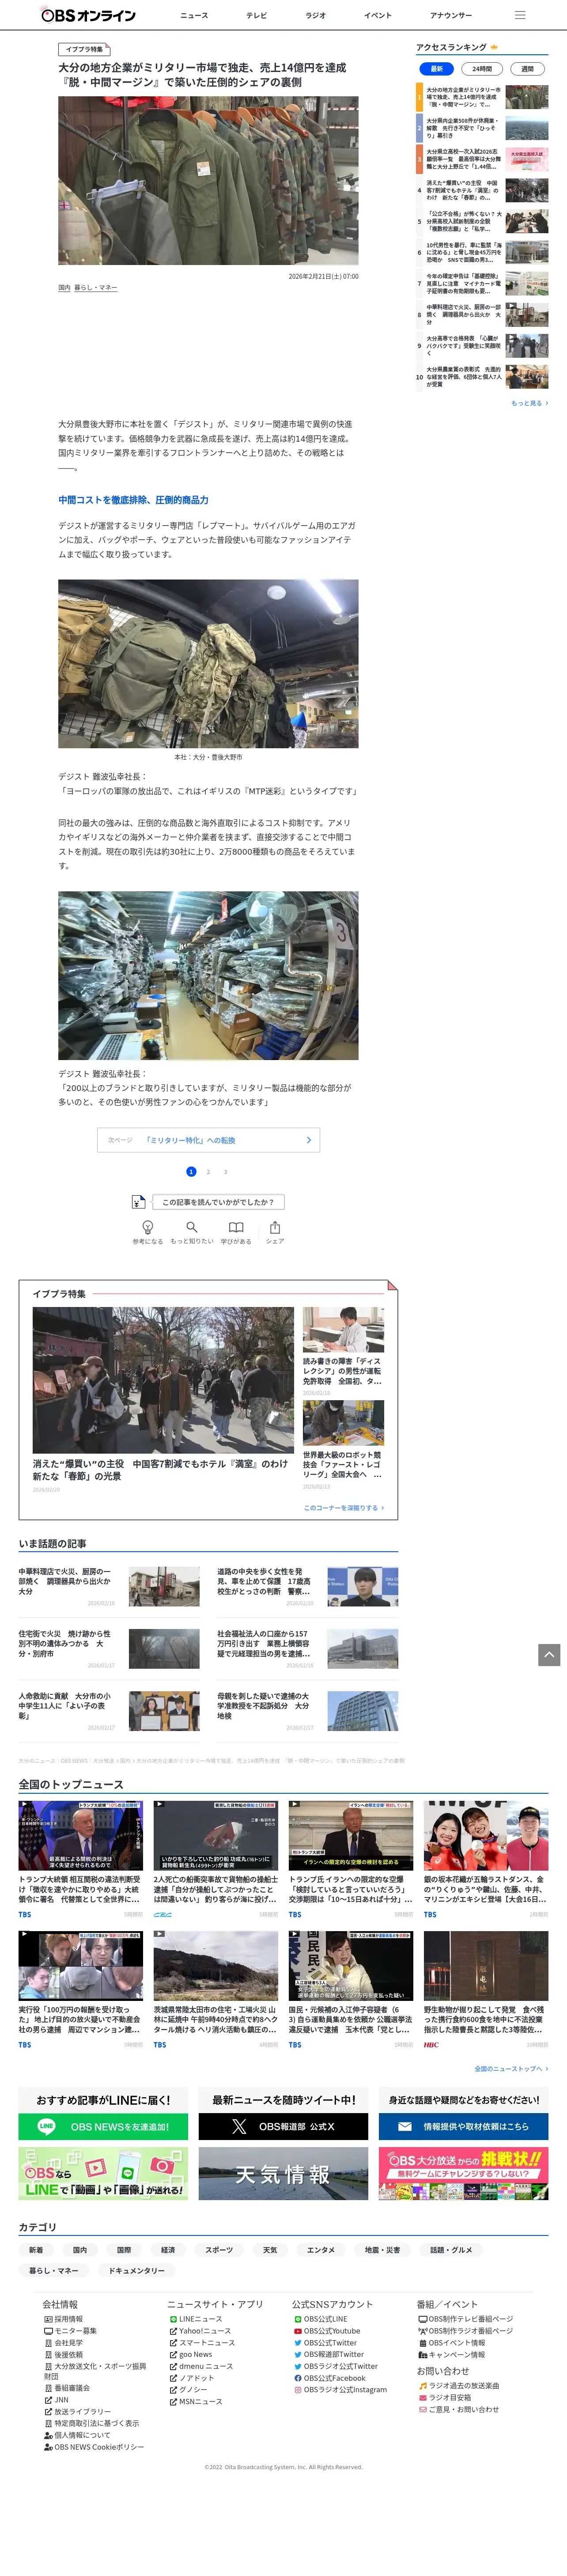Select the 地震・災害 category chip
Viewport: 567px width, 2576px height.
[x=382, y=2250]
